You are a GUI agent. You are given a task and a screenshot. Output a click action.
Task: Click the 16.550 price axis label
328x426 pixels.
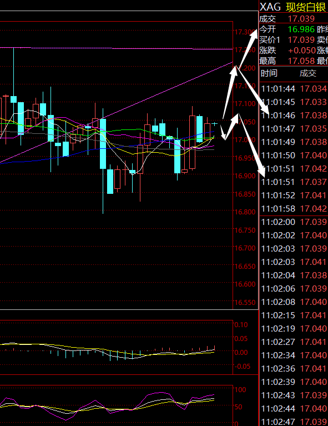(x=245, y=302)
